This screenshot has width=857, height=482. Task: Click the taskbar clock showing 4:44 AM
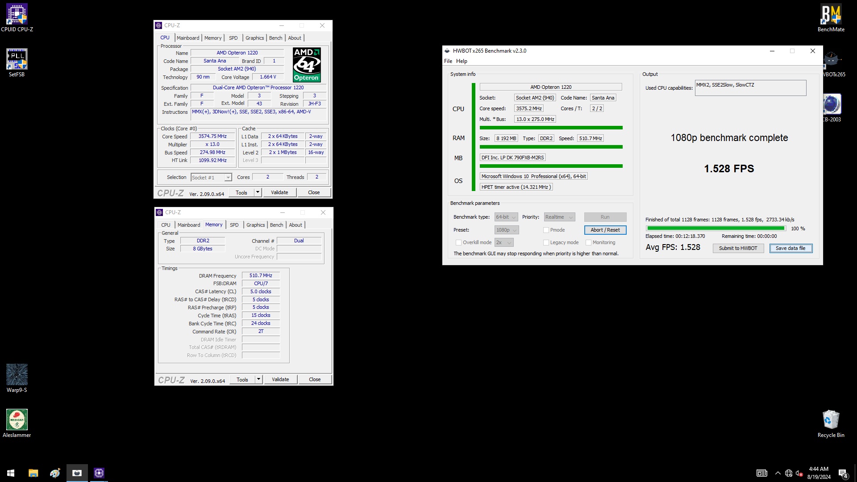click(x=819, y=473)
